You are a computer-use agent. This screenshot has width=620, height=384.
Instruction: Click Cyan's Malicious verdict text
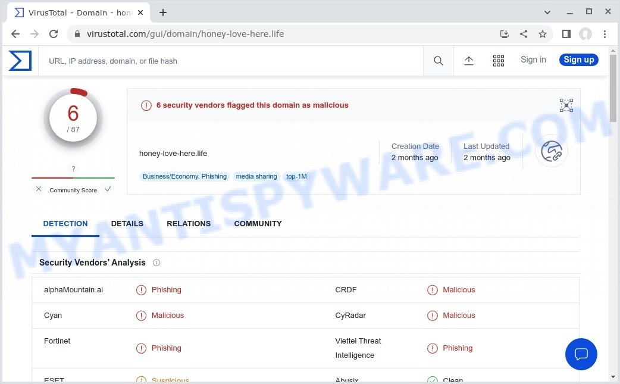coord(168,316)
